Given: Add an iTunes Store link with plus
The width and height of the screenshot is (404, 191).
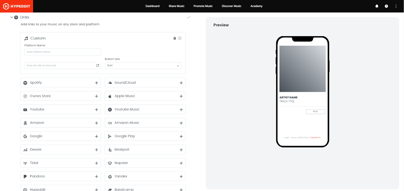Looking at the screenshot, I should click(96, 96).
